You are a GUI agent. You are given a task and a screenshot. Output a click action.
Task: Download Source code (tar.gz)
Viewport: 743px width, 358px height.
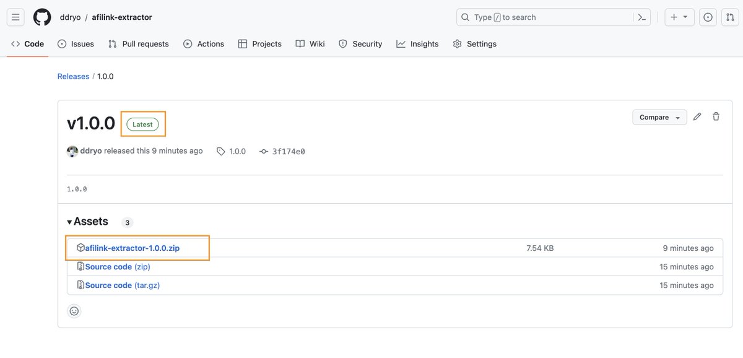point(123,286)
